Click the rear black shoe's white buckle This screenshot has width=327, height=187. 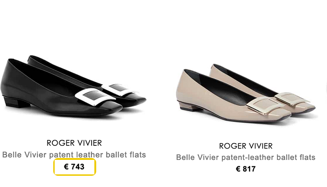click(121, 89)
